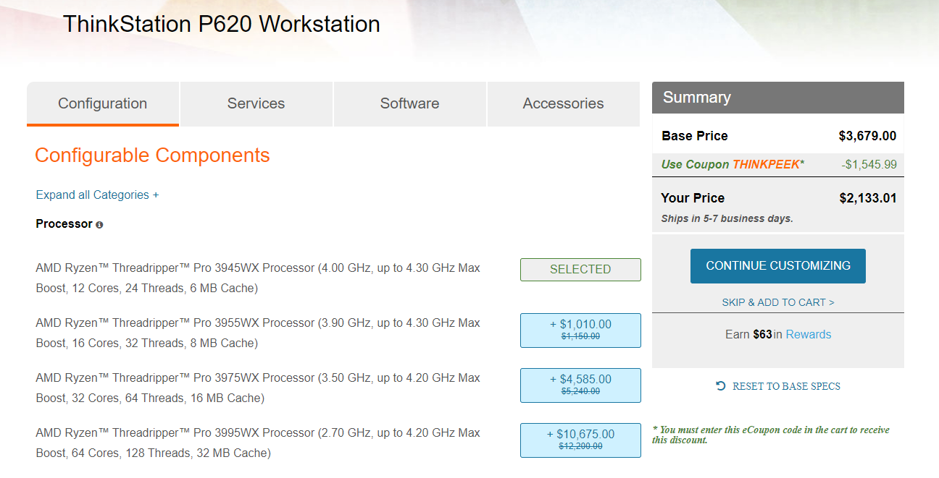Click Your Price value $2,133.01

(867, 198)
